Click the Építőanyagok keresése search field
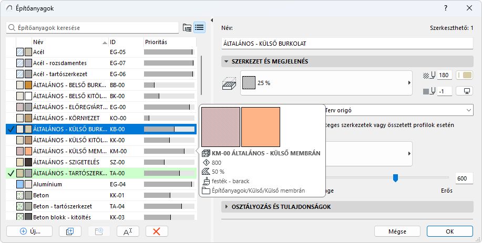 click(x=92, y=28)
